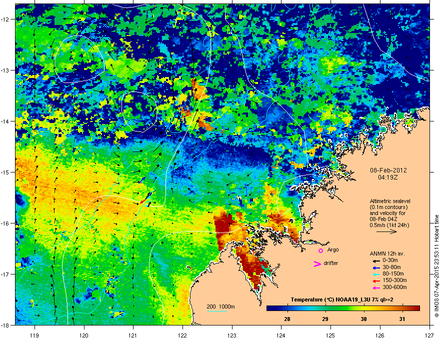Viewport: 440px width, 340px height.
Task: Click the '300-600m' depth label
Action: (x=394, y=287)
